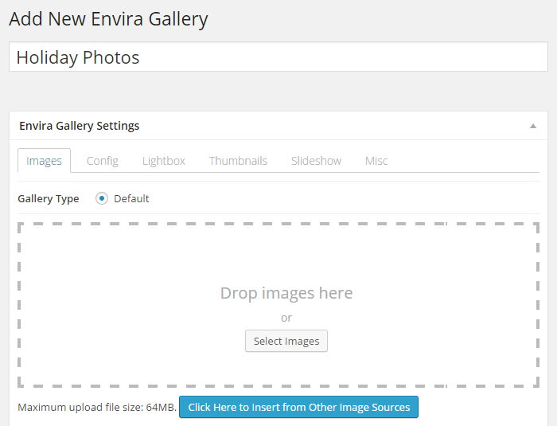Image resolution: width=557 pixels, height=426 pixels.
Task: Switch to the Slideshow tab
Action: [316, 161]
